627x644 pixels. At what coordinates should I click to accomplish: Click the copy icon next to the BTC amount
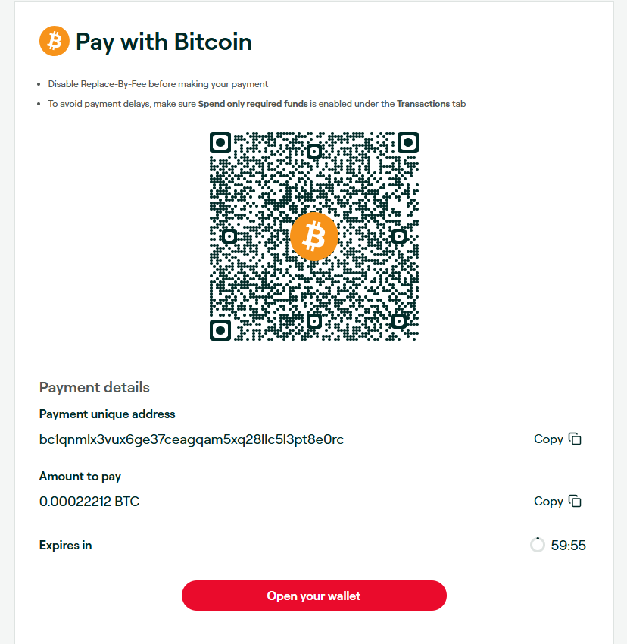[575, 501]
